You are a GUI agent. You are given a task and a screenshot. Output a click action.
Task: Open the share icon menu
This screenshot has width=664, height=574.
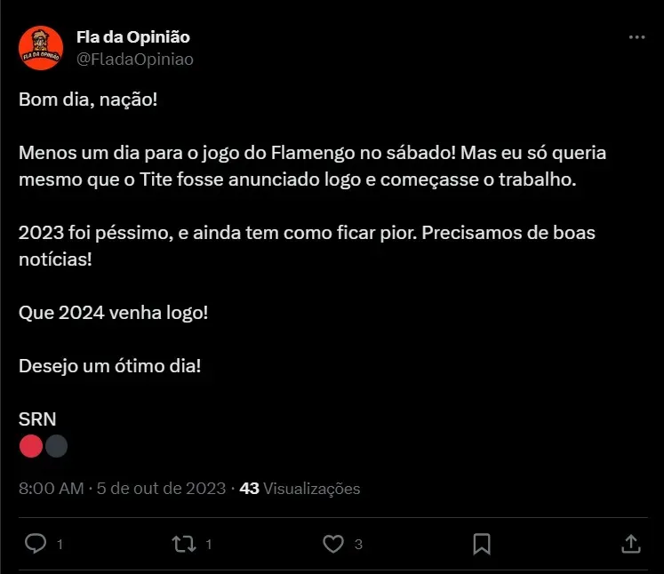629,543
